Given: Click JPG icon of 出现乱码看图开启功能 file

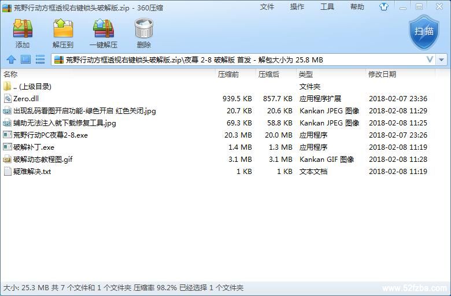Looking at the screenshot, I should click(x=7, y=111).
